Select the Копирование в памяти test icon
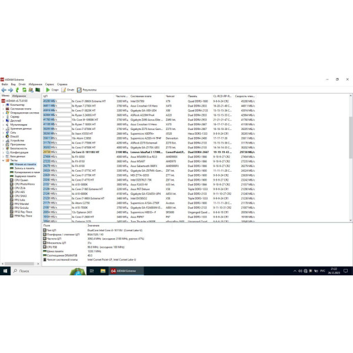The height and width of the screenshot is (353, 353). pos(12,172)
